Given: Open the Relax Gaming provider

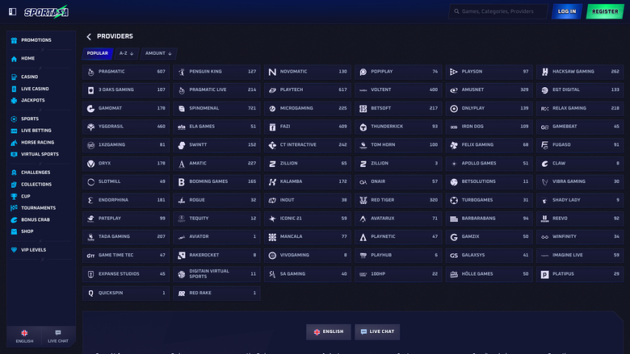Looking at the screenshot, I should tap(580, 108).
